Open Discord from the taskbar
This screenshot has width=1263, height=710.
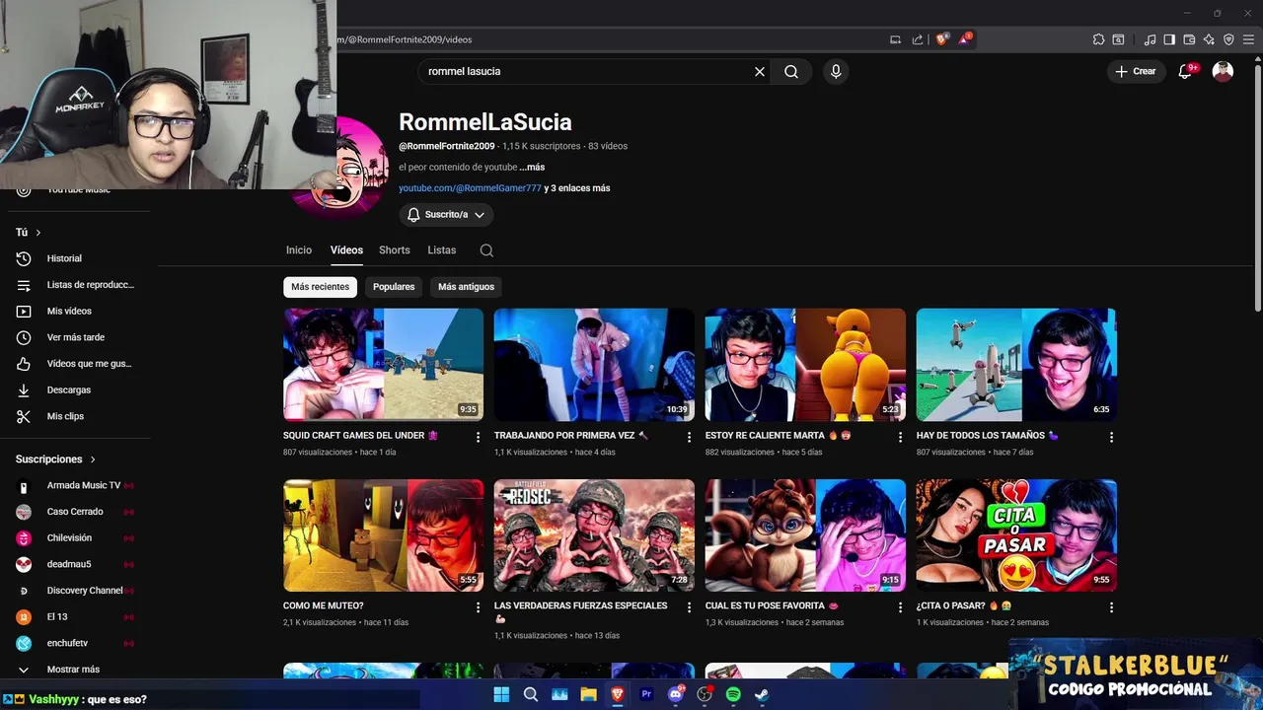click(x=676, y=694)
